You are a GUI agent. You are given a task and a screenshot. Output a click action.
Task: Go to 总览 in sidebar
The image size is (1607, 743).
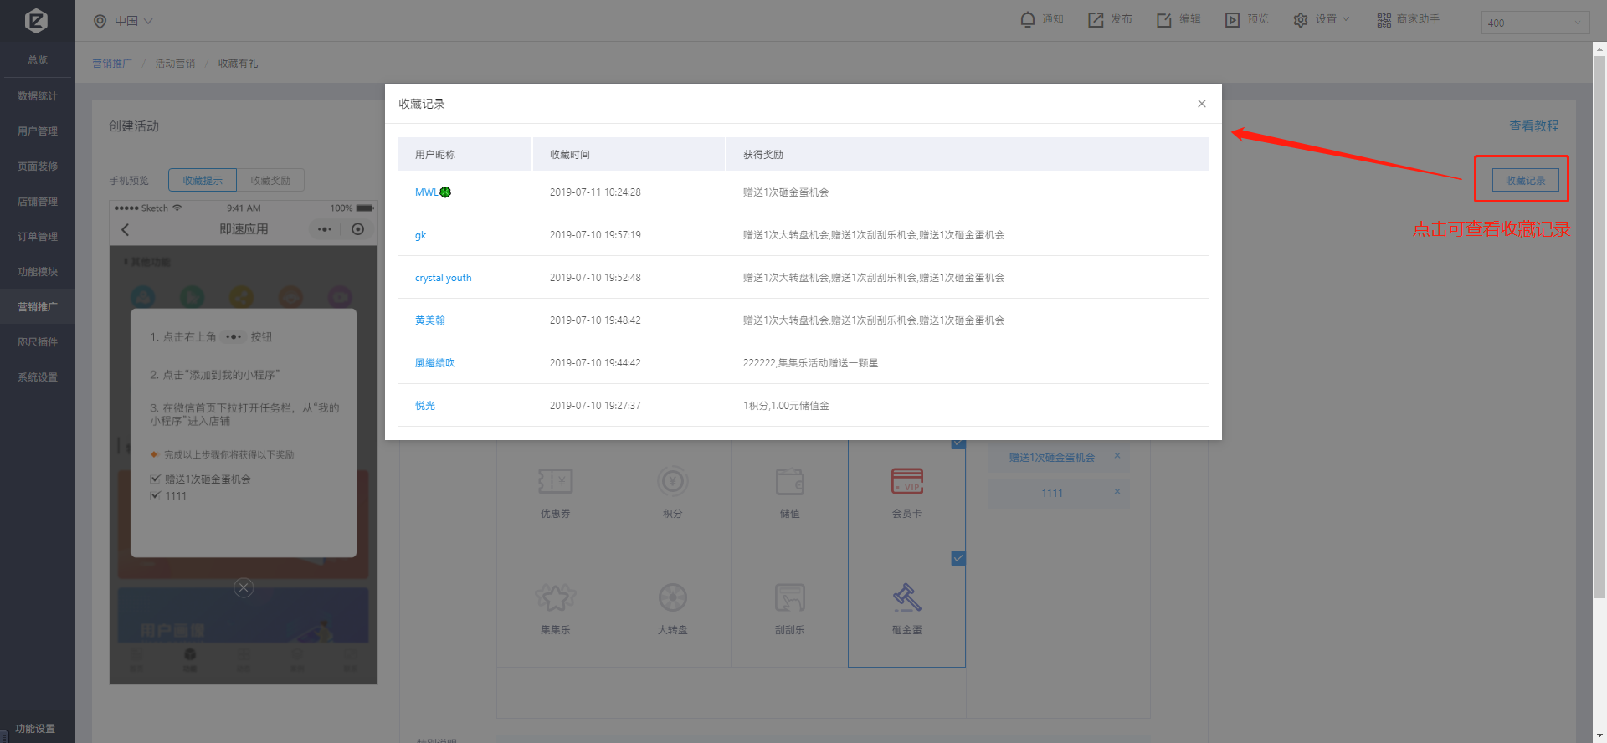(x=38, y=60)
